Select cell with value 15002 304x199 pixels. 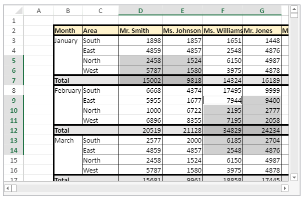[140, 80]
